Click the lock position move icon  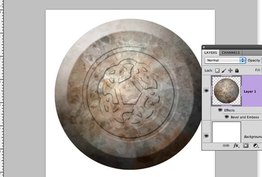click(230, 71)
